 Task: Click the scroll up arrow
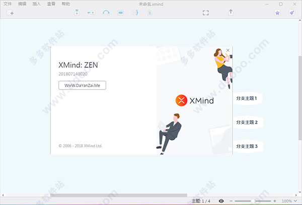pos(300,20)
